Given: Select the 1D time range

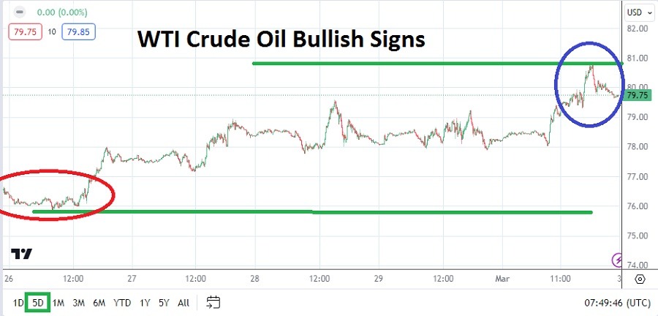Looking at the screenshot, I should pyautogui.click(x=17, y=302).
